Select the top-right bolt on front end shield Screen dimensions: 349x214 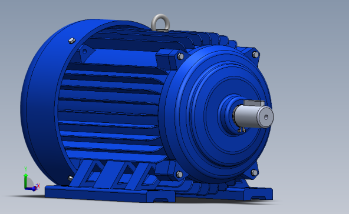[x=255, y=55]
